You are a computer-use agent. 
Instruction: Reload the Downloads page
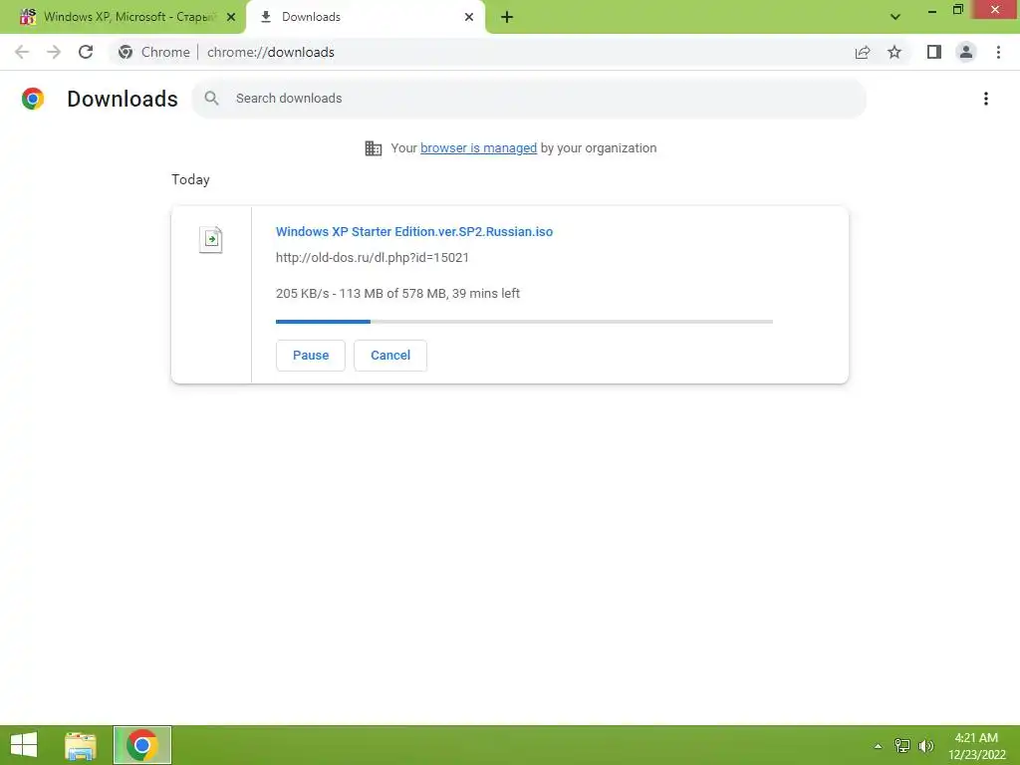click(86, 52)
